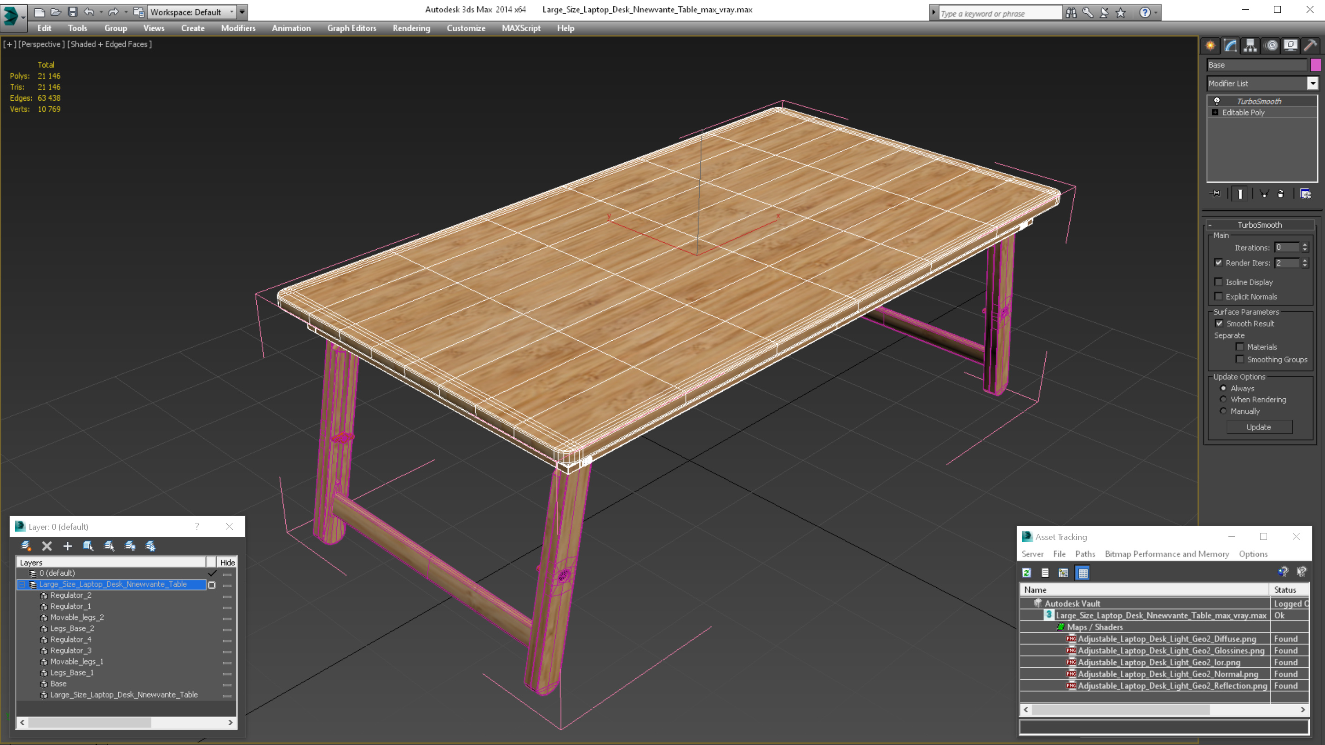Click the Delete layer X icon
Screen dimensions: 1325x745
[x=47, y=546]
